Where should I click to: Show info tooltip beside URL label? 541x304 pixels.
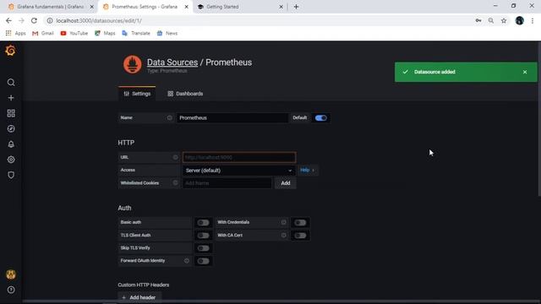point(175,157)
